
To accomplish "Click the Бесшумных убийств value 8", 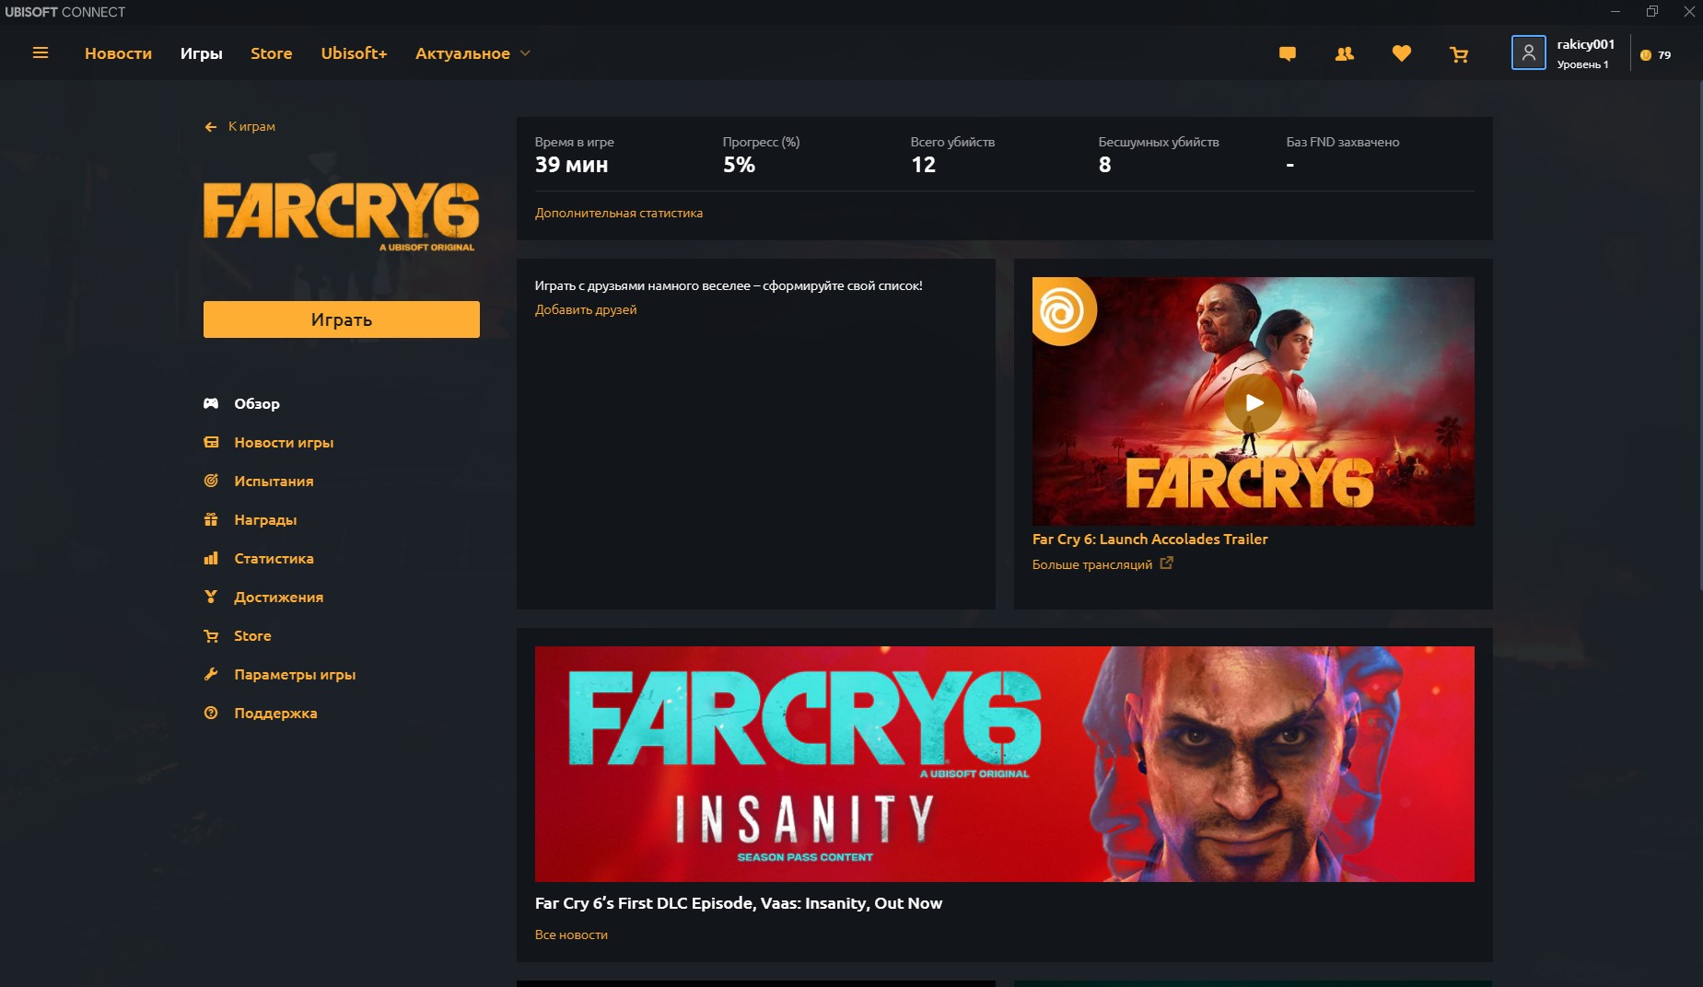I will pos(1104,165).
